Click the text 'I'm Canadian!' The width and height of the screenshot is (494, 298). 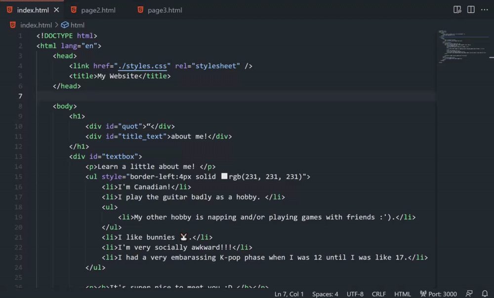point(144,187)
